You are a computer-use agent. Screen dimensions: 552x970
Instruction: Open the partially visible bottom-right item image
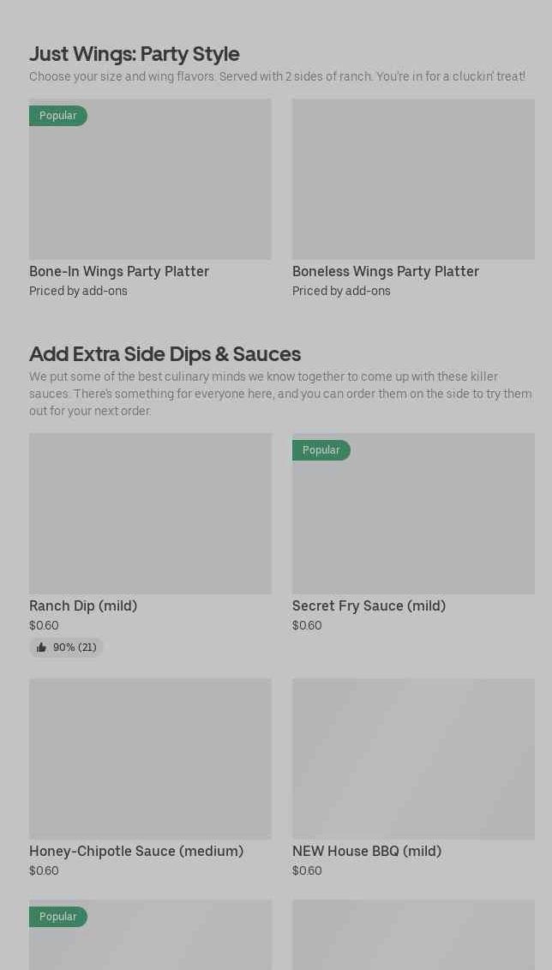click(413, 935)
